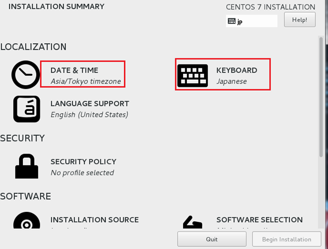Screen dimensions: 328x249
Task: Click the small keyboard icon beside jp
Action: click(x=232, y=21)
